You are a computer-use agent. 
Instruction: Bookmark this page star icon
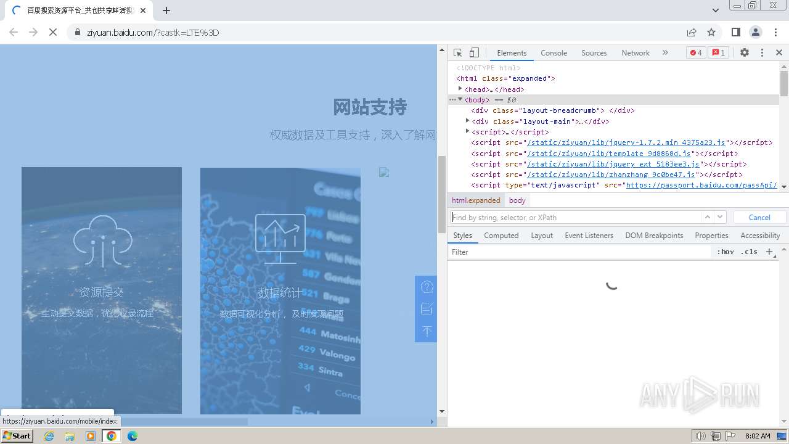click(x=711, y=32)
